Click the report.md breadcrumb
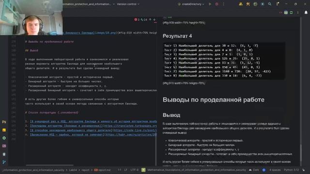Image resolution: width=310 pixels, height=174 pixels. coord(102,170)
